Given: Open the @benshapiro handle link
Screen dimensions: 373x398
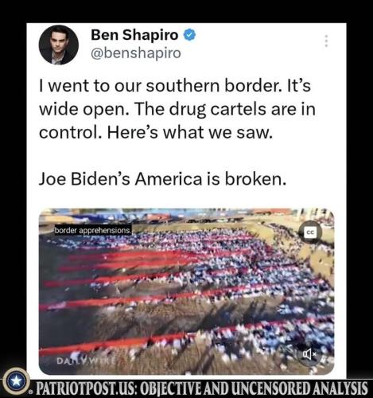Looking at the screenshot, I should [136, 53].
